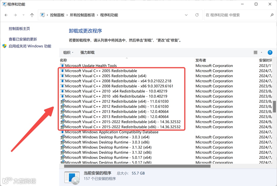Go back with the left arrow

click(x=6, y=15)
